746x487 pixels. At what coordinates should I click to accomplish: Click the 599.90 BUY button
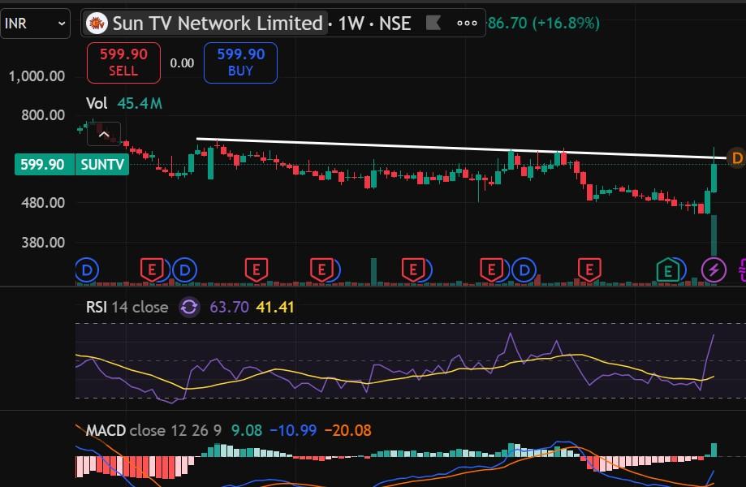tap(240, 62)
